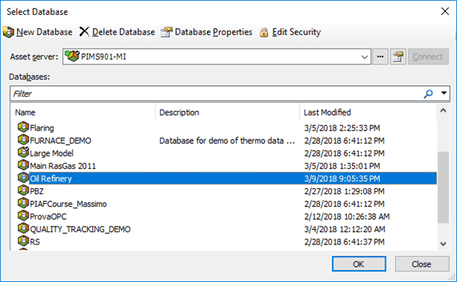This screenshot has height=282, width=457.
Task: Click the Oil Refinery row name
Action: coord(51,178)
